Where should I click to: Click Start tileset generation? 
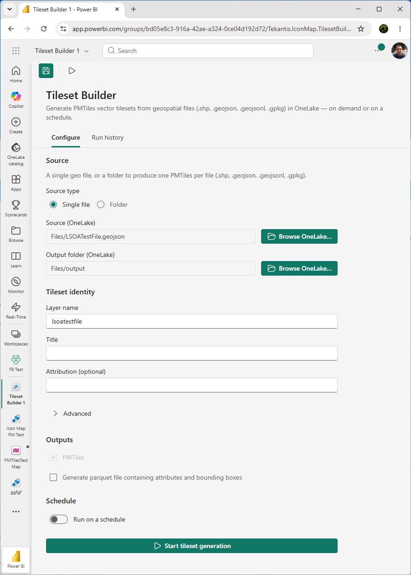pyautogui.click(x=192, y=546)
